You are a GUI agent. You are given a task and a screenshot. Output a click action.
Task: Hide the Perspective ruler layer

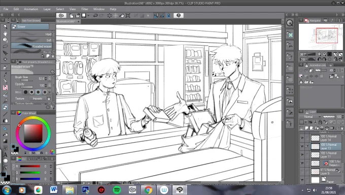pyautogui.click(x=302, y=164)
